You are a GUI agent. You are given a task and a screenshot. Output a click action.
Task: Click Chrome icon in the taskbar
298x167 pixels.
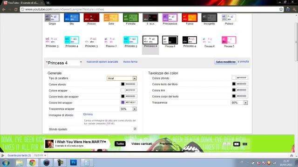[32, 163]
